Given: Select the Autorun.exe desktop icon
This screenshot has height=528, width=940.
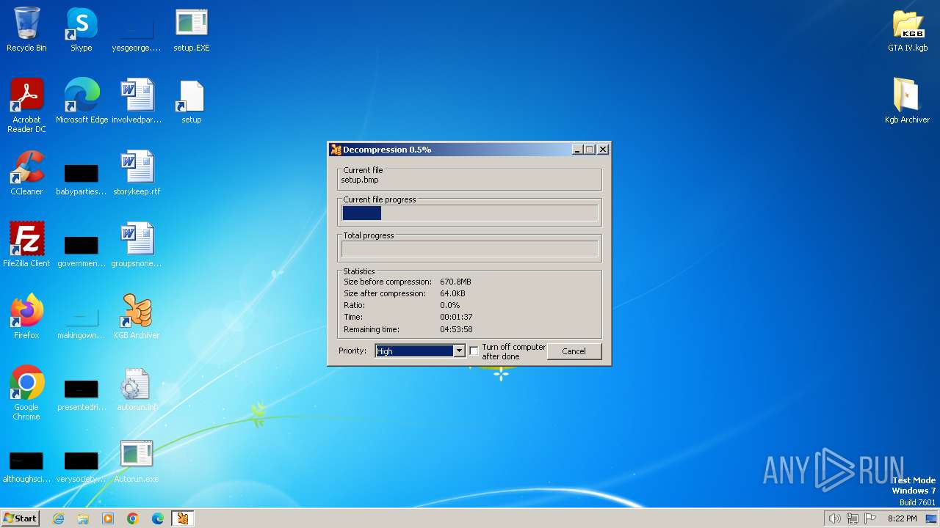Looking at the screenshot, I should 137,461.
